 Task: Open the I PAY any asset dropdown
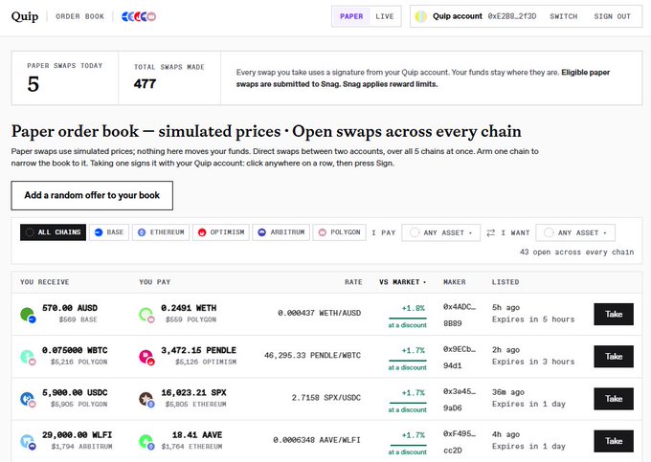point(441,232)
